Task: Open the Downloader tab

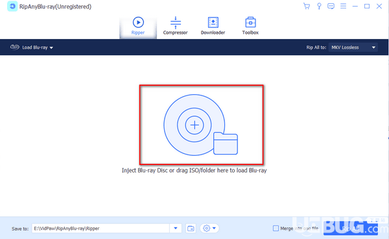Action: pos(213,25)
